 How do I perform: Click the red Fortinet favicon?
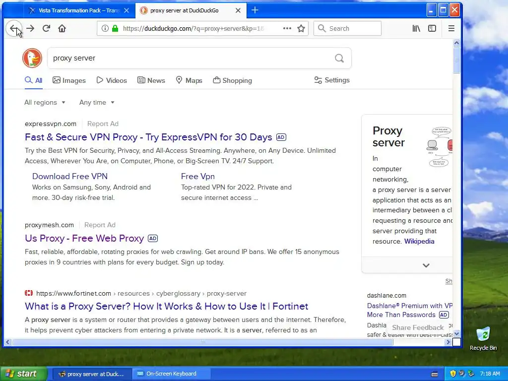point(29,293)
